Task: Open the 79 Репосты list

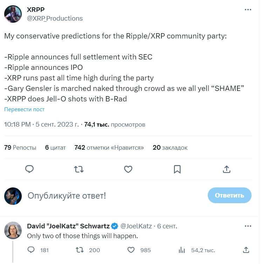Action: [20, 148]
